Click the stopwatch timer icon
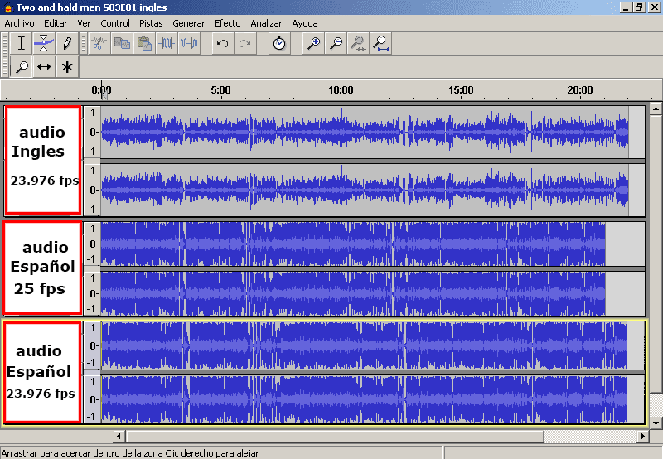The image size is (663, 459). pyautogui.click(x=279, y=44)
